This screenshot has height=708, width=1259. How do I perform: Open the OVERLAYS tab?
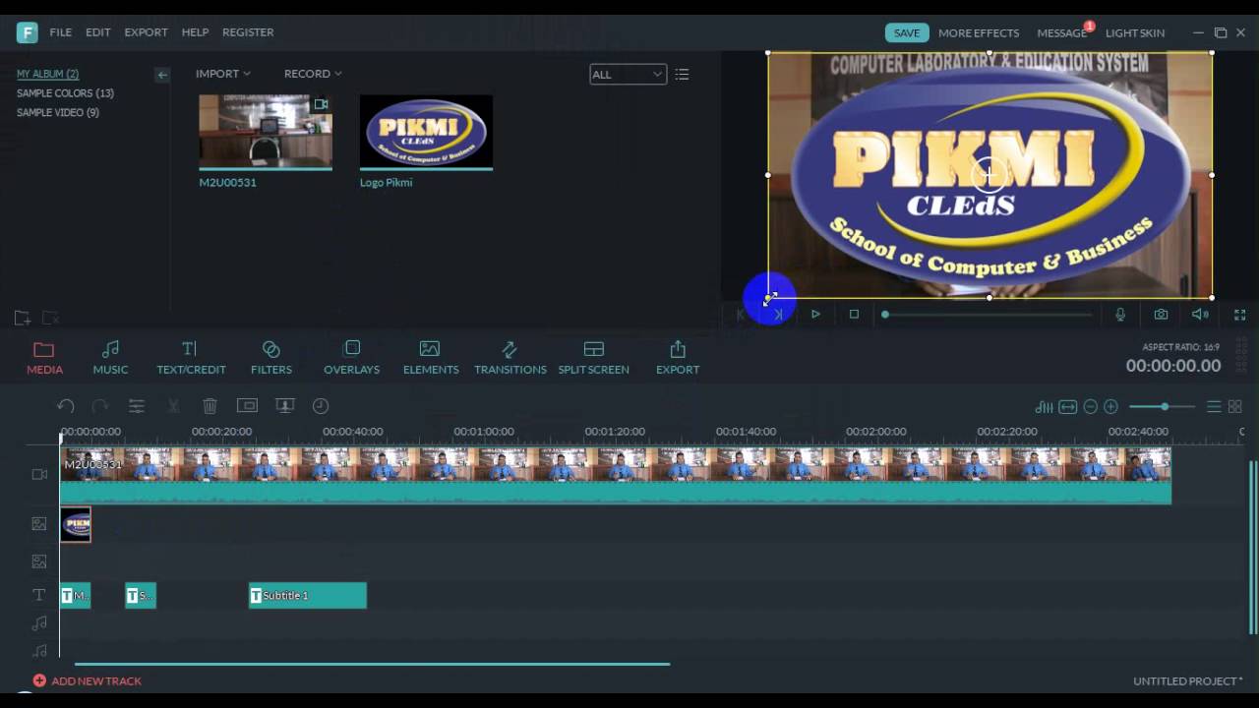click(x=352, y=358)
